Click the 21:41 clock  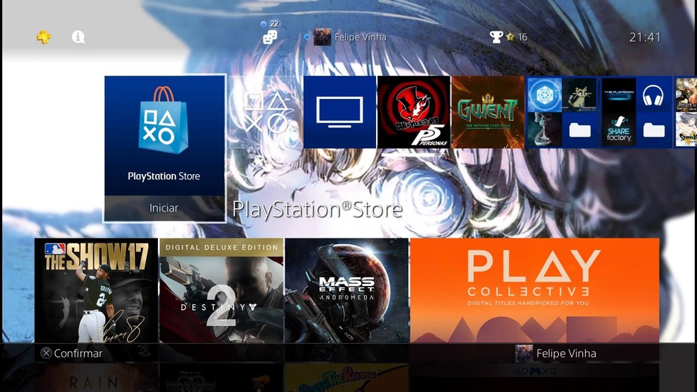[645, 38]
